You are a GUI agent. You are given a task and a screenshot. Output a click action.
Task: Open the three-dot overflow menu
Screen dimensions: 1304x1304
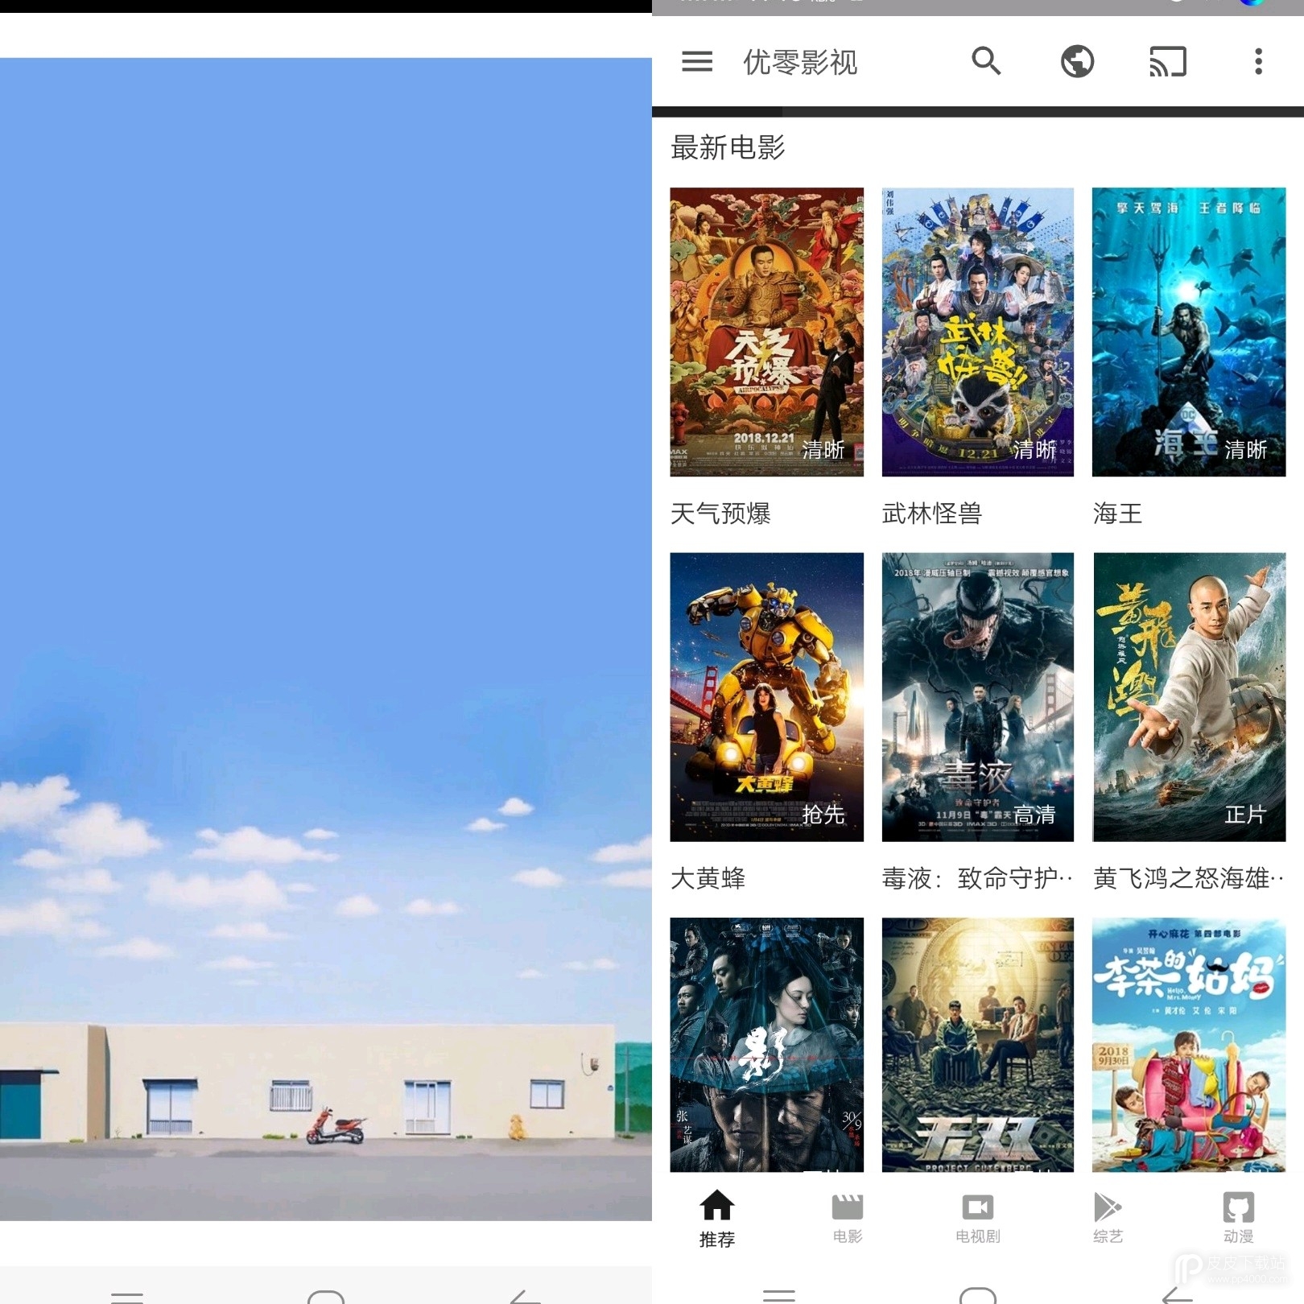[x=1258, y=61]
